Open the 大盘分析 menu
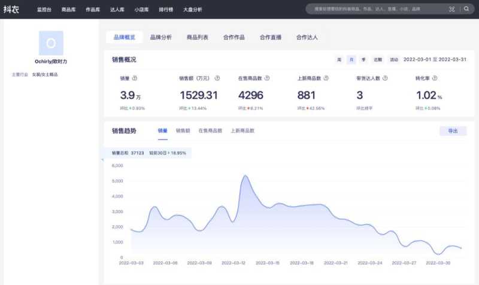479x285 pixels. (x=192, y=10)
